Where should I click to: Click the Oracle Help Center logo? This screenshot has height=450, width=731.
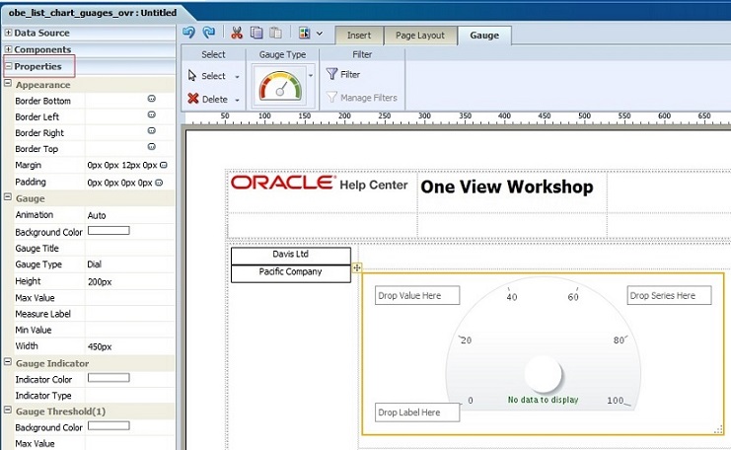pyautogui.click(x=320, y=184)
